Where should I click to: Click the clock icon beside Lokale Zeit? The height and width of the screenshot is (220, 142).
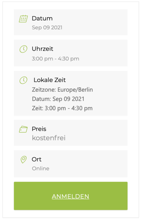click(23, 80)
